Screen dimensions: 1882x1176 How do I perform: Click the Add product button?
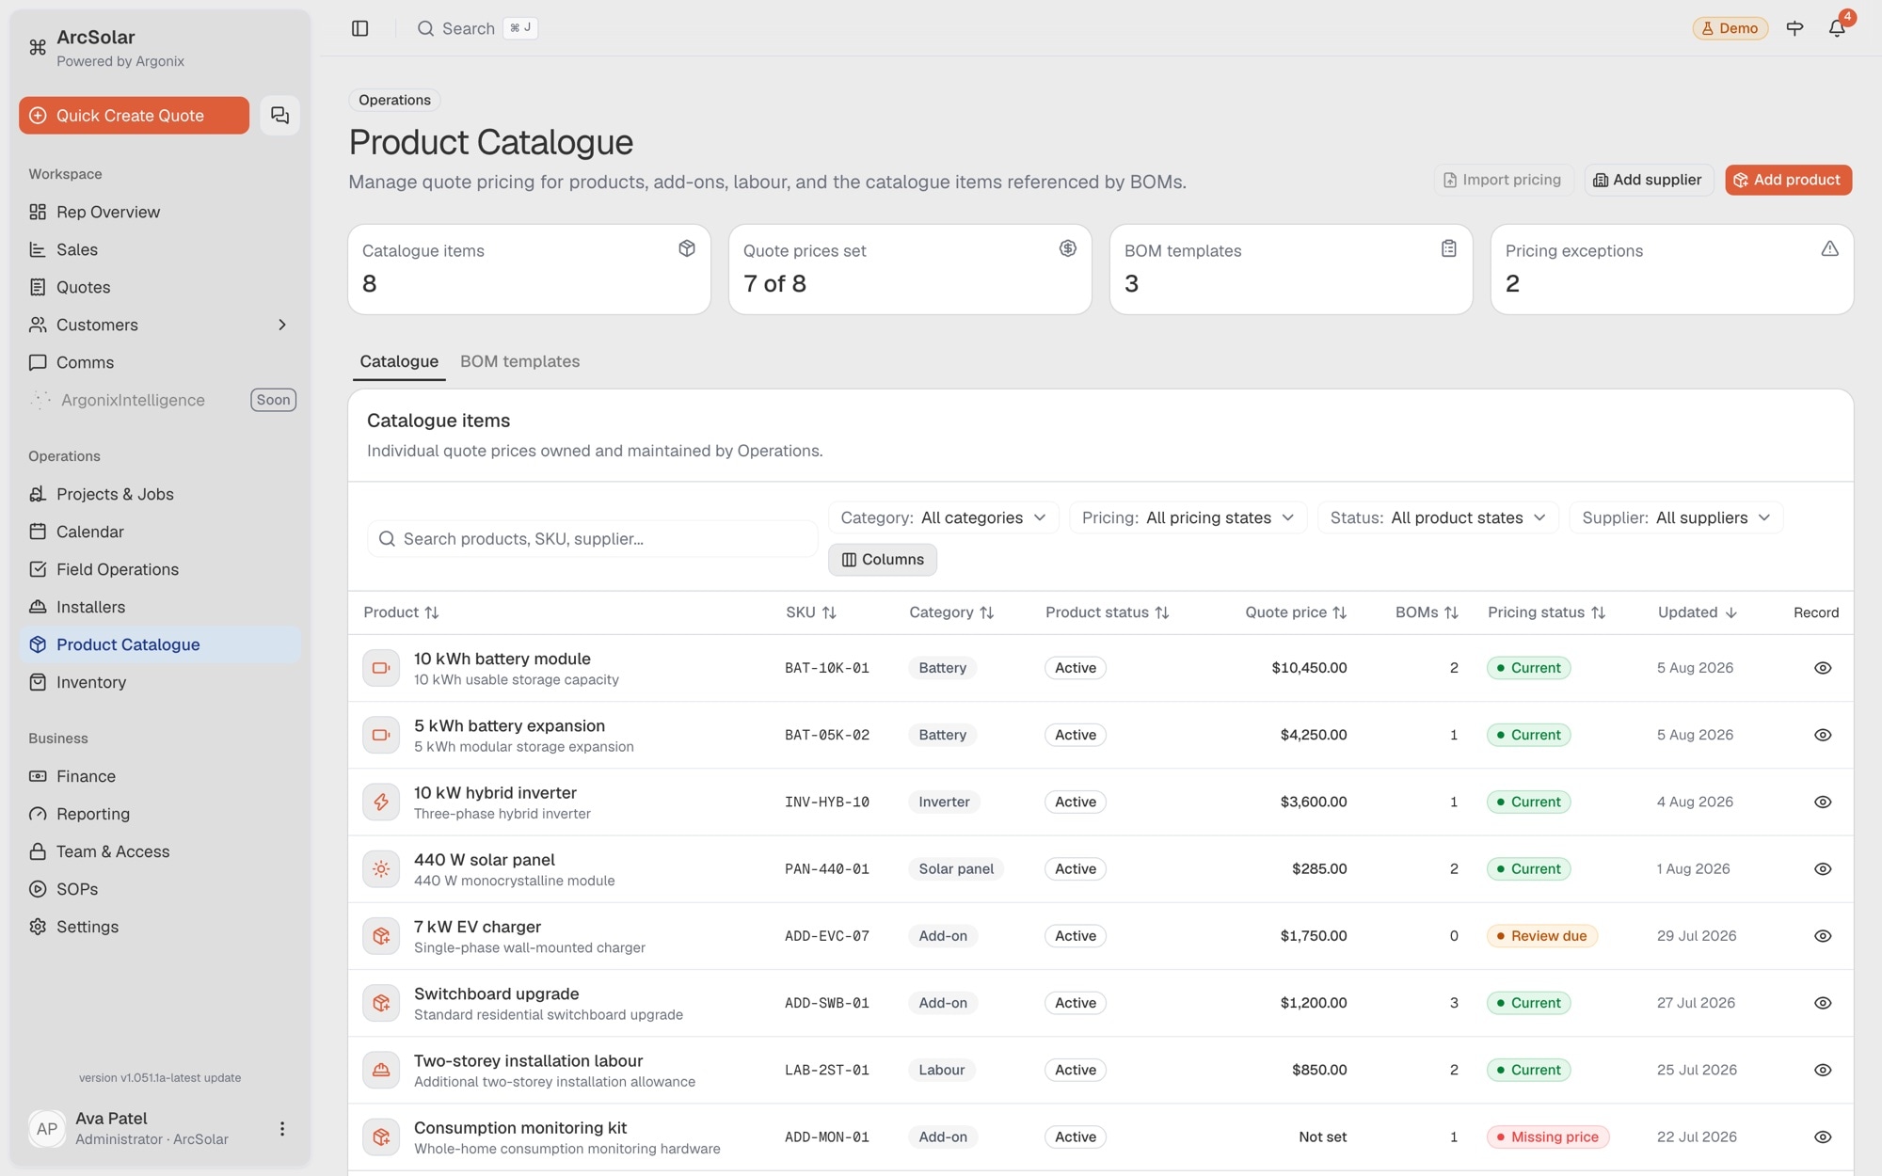coord(1788,180)
